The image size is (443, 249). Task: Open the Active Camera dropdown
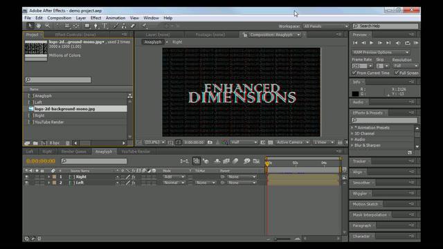[293, 142]
